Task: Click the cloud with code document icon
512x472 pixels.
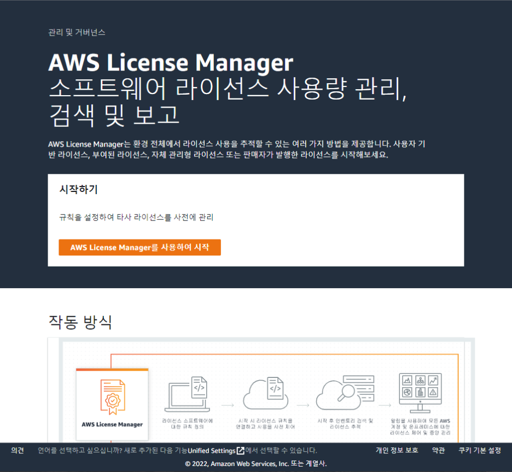Action: pyautogui.click(x=265, y=393)
